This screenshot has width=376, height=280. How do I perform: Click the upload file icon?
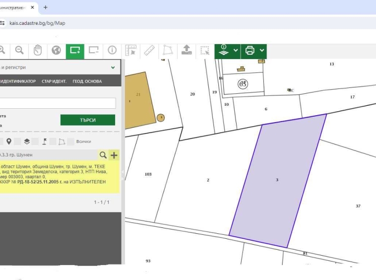point(187,50)
